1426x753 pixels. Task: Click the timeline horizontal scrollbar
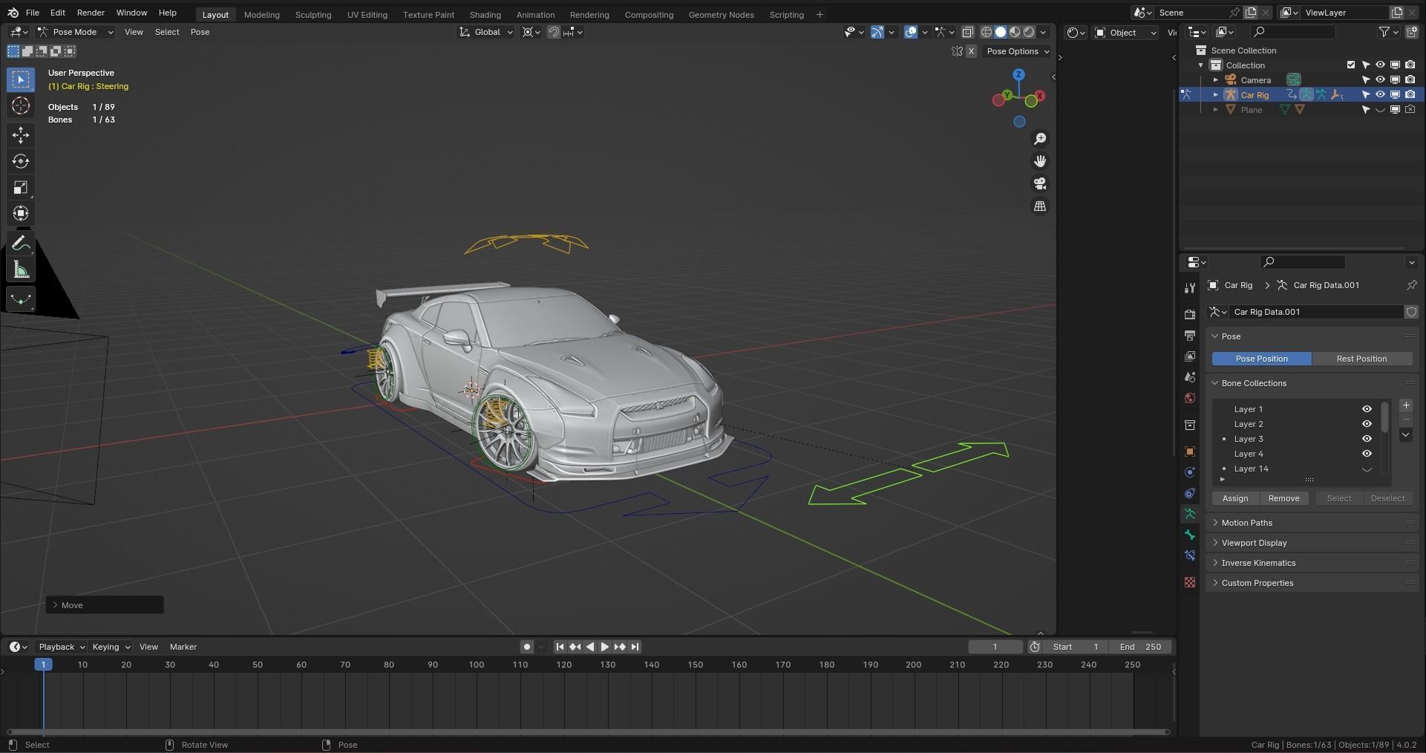[588, 731]
